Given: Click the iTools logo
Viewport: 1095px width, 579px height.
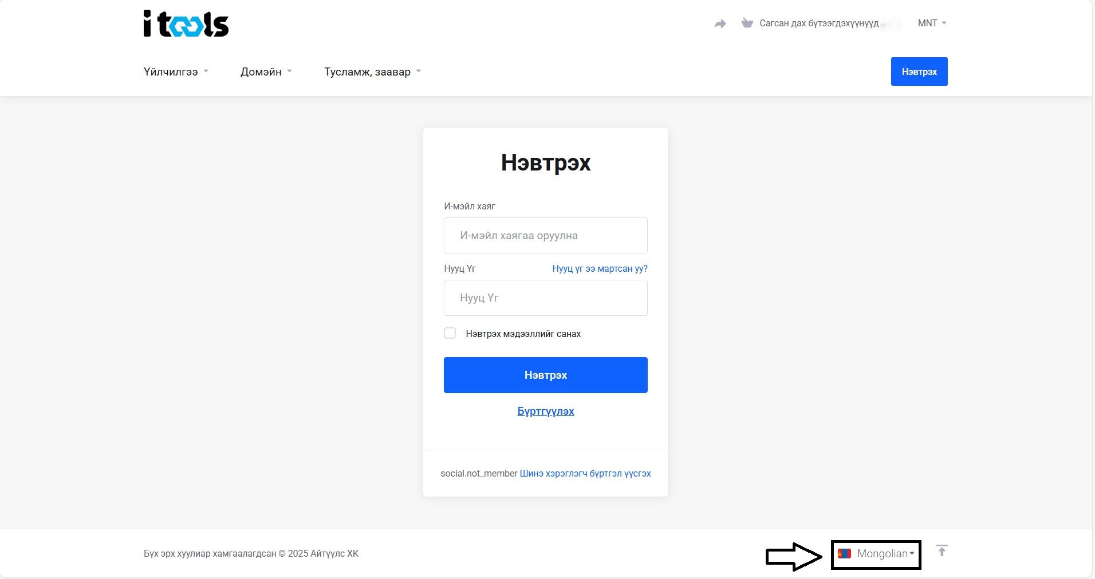Looking at the screenshot, I should (186, 24).
